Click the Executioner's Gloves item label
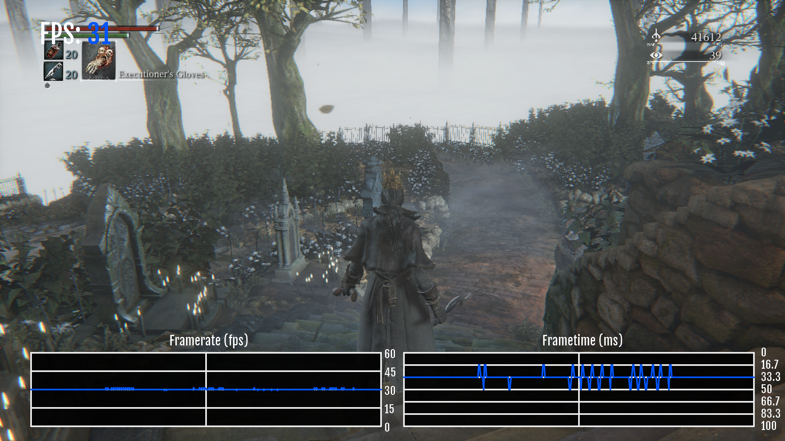The image size is (785, 441). 161,74
